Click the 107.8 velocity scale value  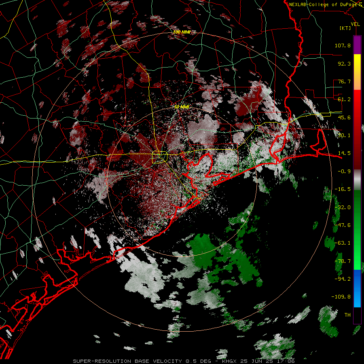point(343,45)
